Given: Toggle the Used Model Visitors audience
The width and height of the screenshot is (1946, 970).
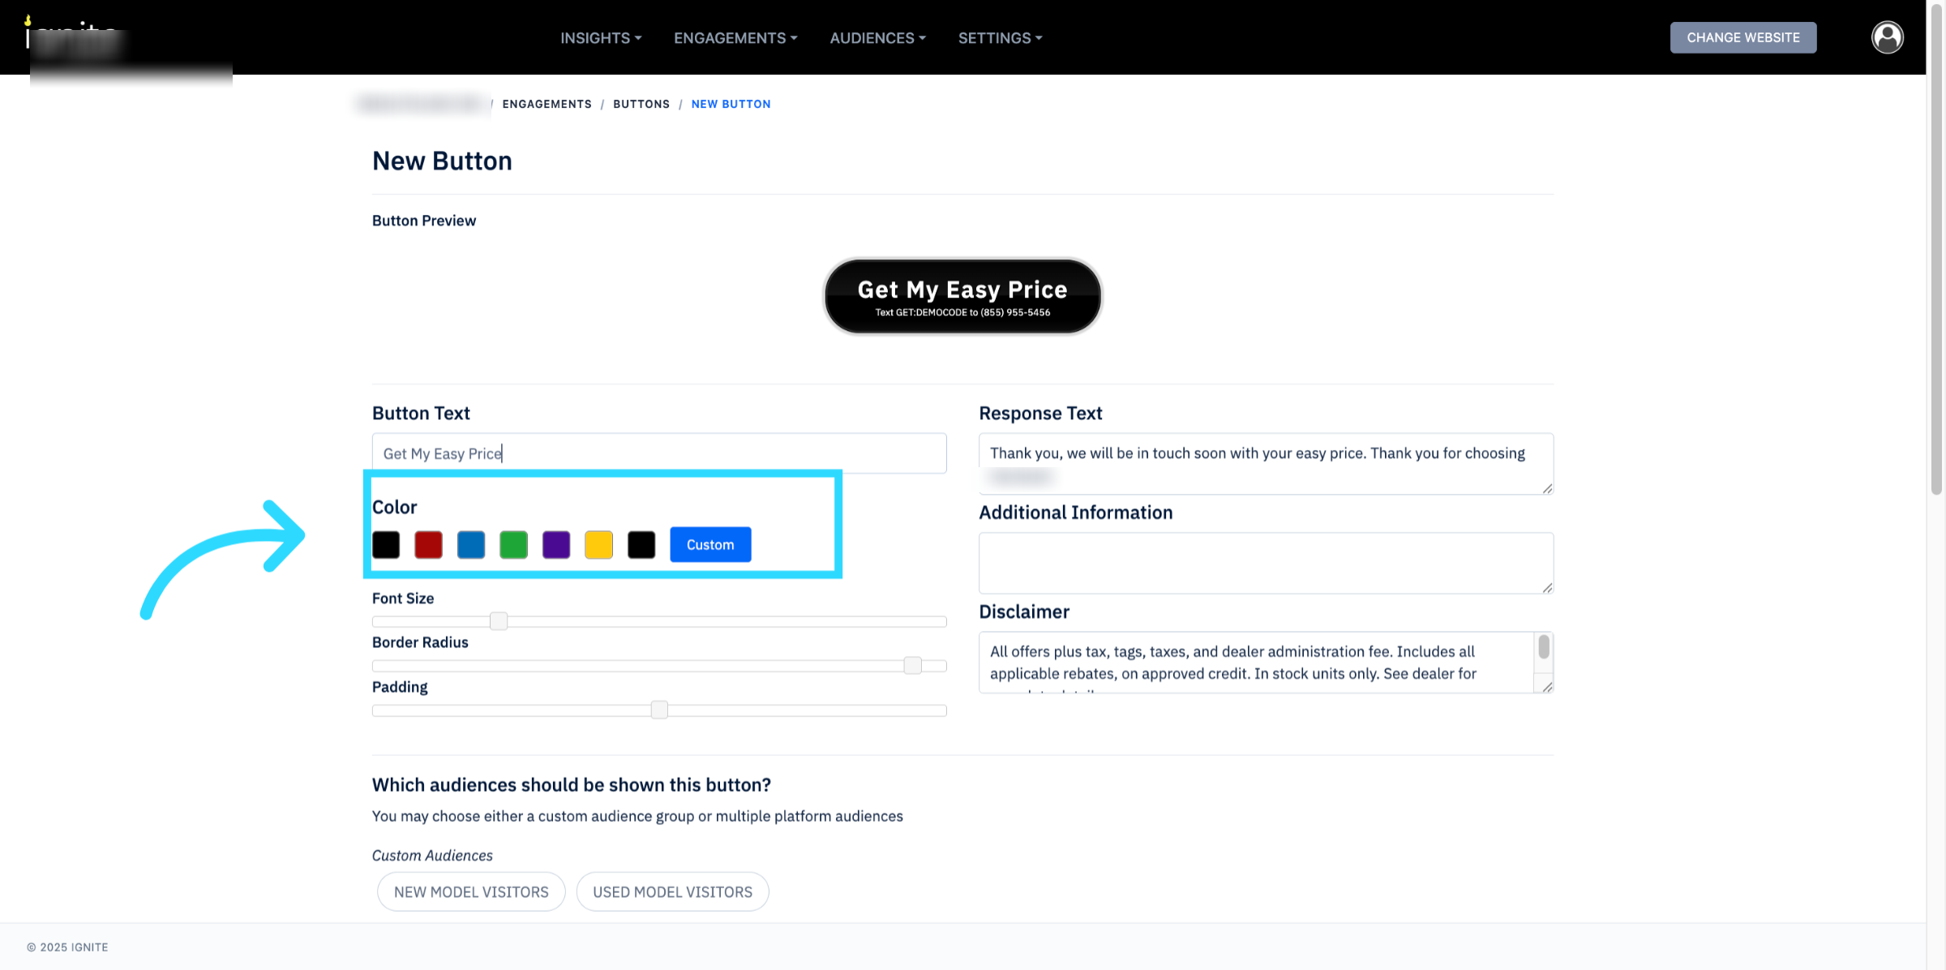Looking at the screenshot, I should [672, 891].
